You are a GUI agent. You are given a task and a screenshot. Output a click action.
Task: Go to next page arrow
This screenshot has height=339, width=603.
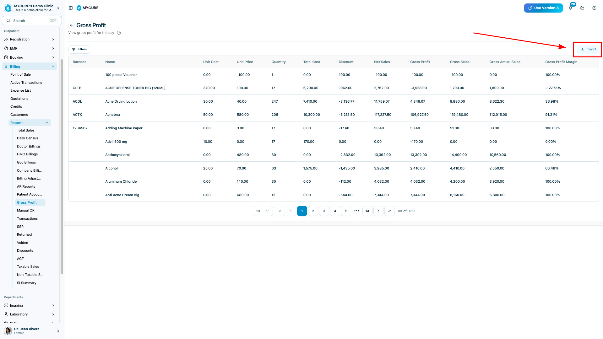(378, 211)
